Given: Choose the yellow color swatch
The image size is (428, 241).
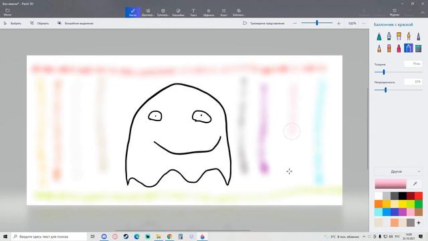Looking at the screenshot, I should click(403, 204).
